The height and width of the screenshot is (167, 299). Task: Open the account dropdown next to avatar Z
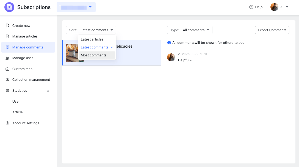coord(287,7)
